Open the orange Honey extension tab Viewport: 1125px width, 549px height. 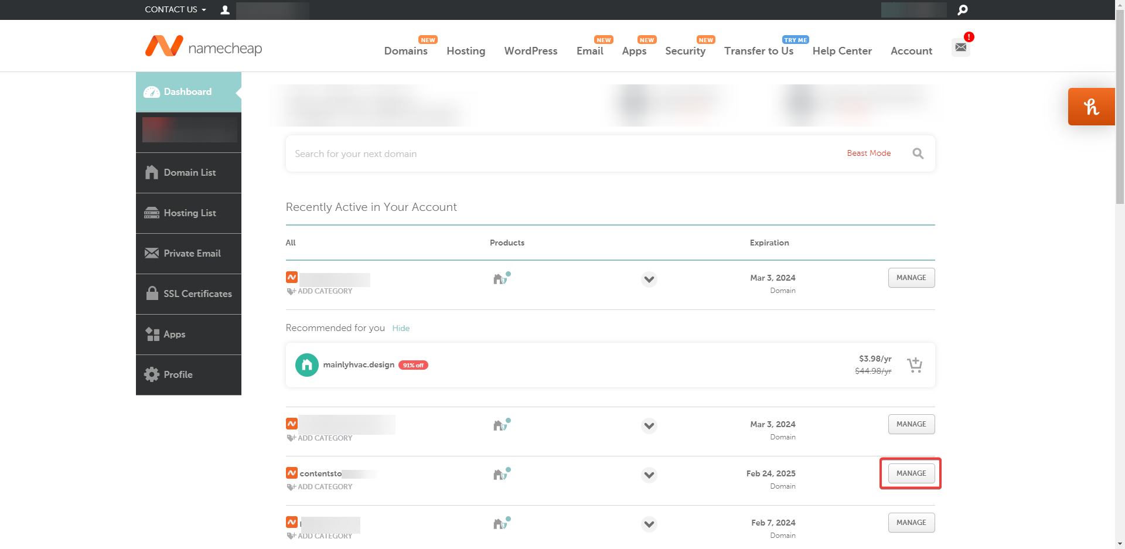1091,107
